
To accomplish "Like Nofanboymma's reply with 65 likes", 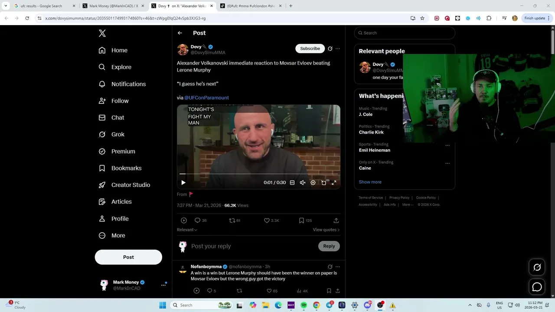I will 272,291.
